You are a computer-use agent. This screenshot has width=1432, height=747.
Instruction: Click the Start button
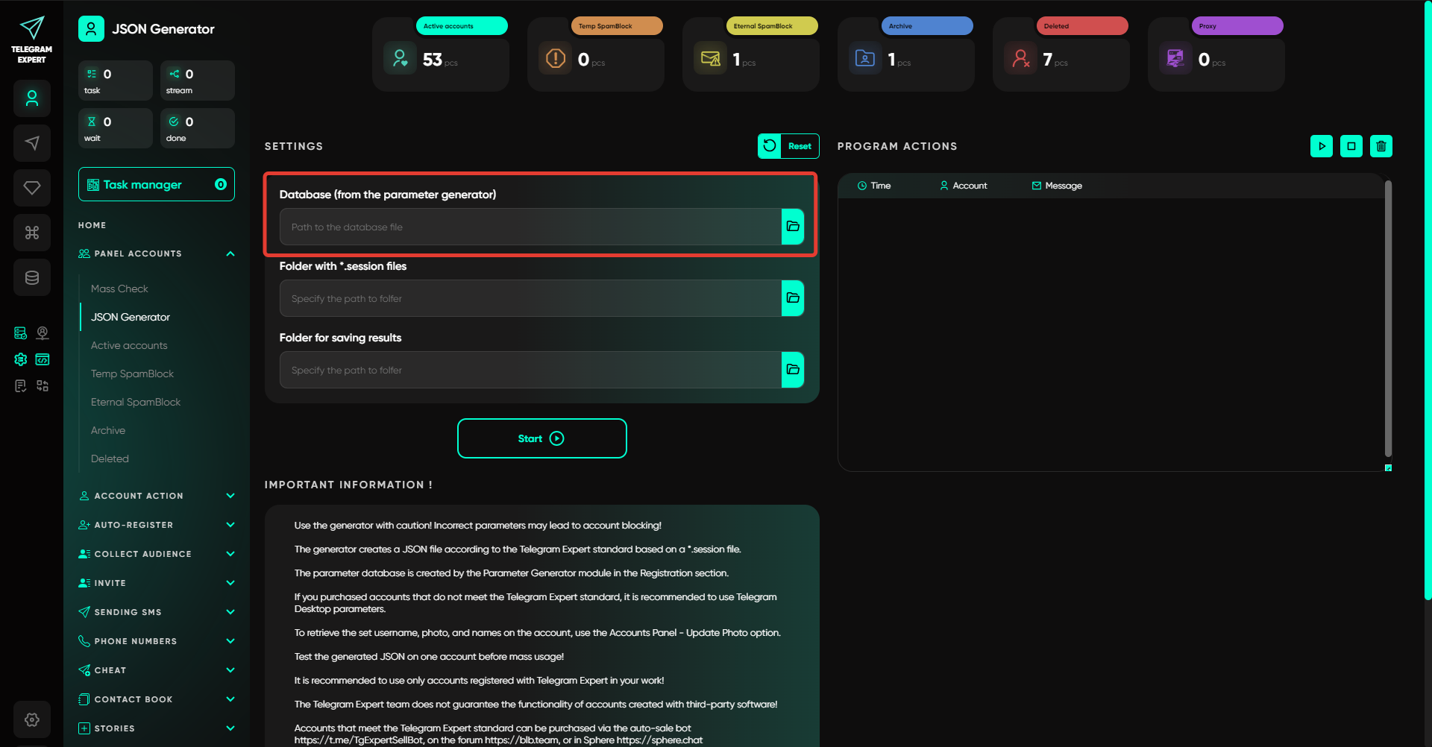(541, 438)
